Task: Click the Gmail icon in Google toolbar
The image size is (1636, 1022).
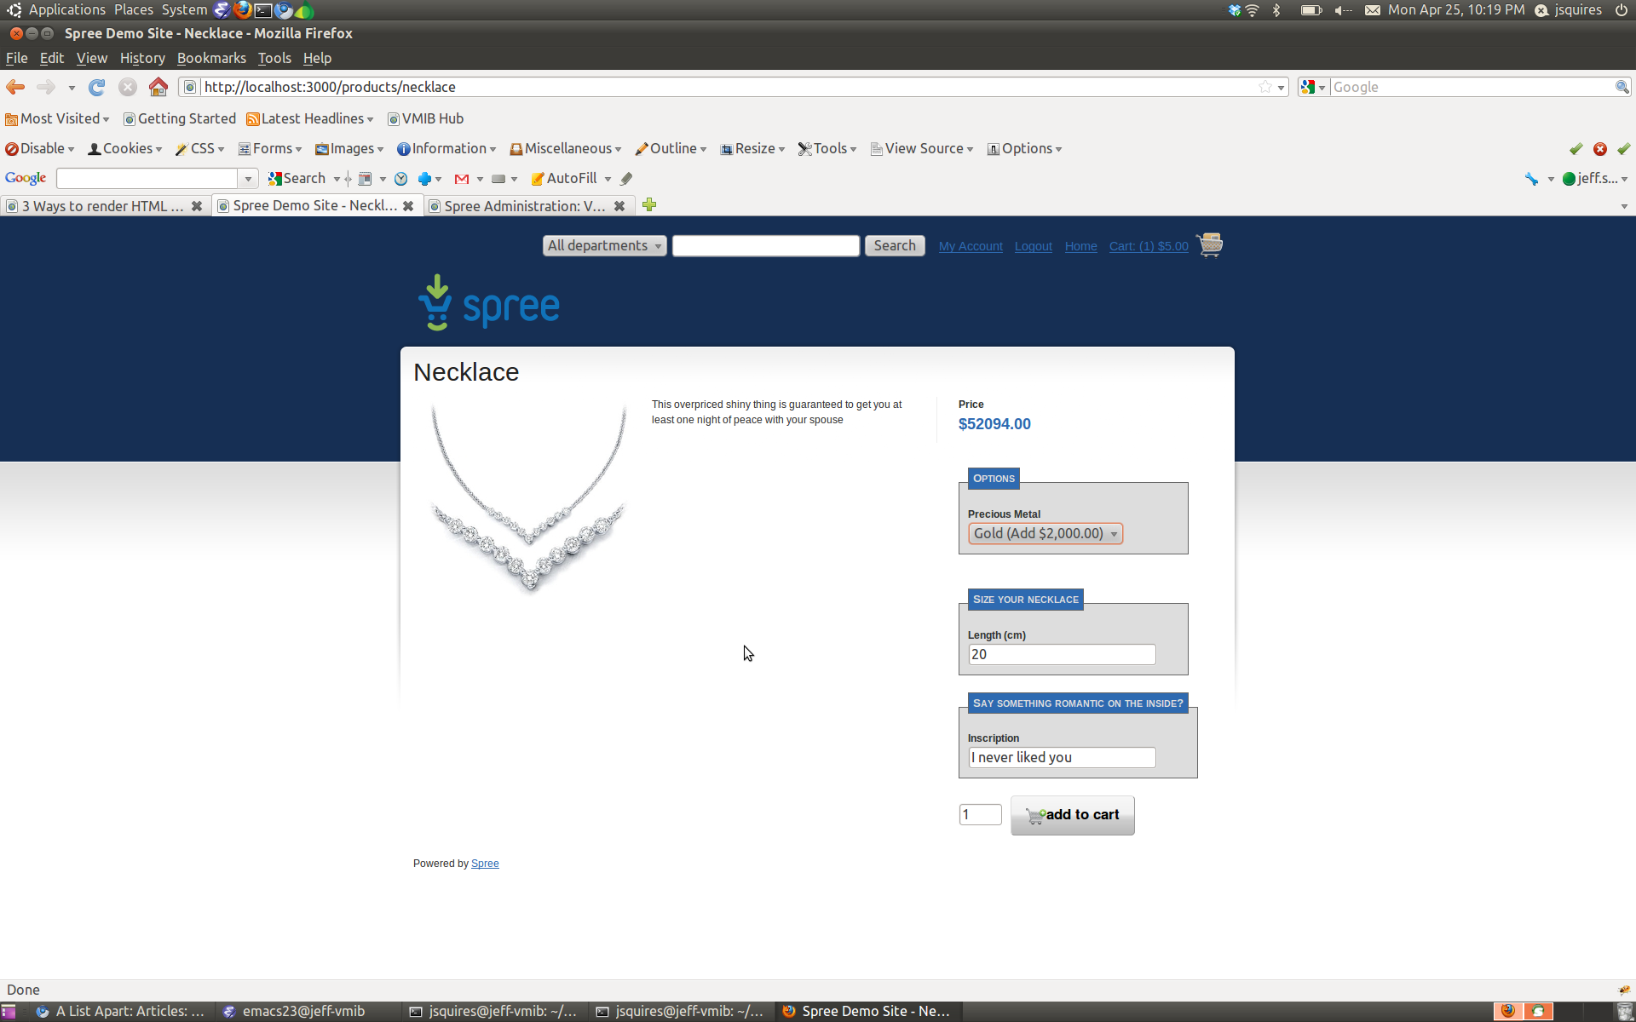Action: 462,179
